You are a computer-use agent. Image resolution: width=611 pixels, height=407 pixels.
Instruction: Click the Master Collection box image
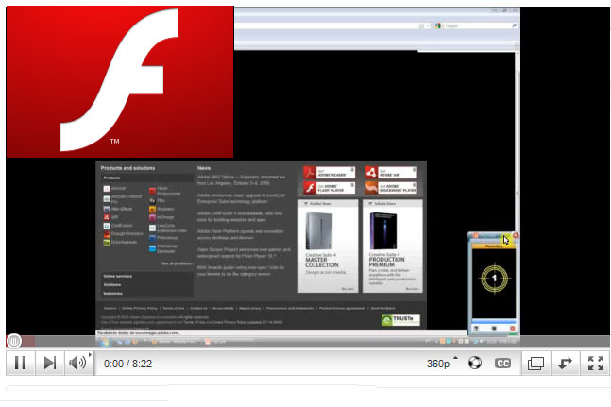(x=319, y=231)
